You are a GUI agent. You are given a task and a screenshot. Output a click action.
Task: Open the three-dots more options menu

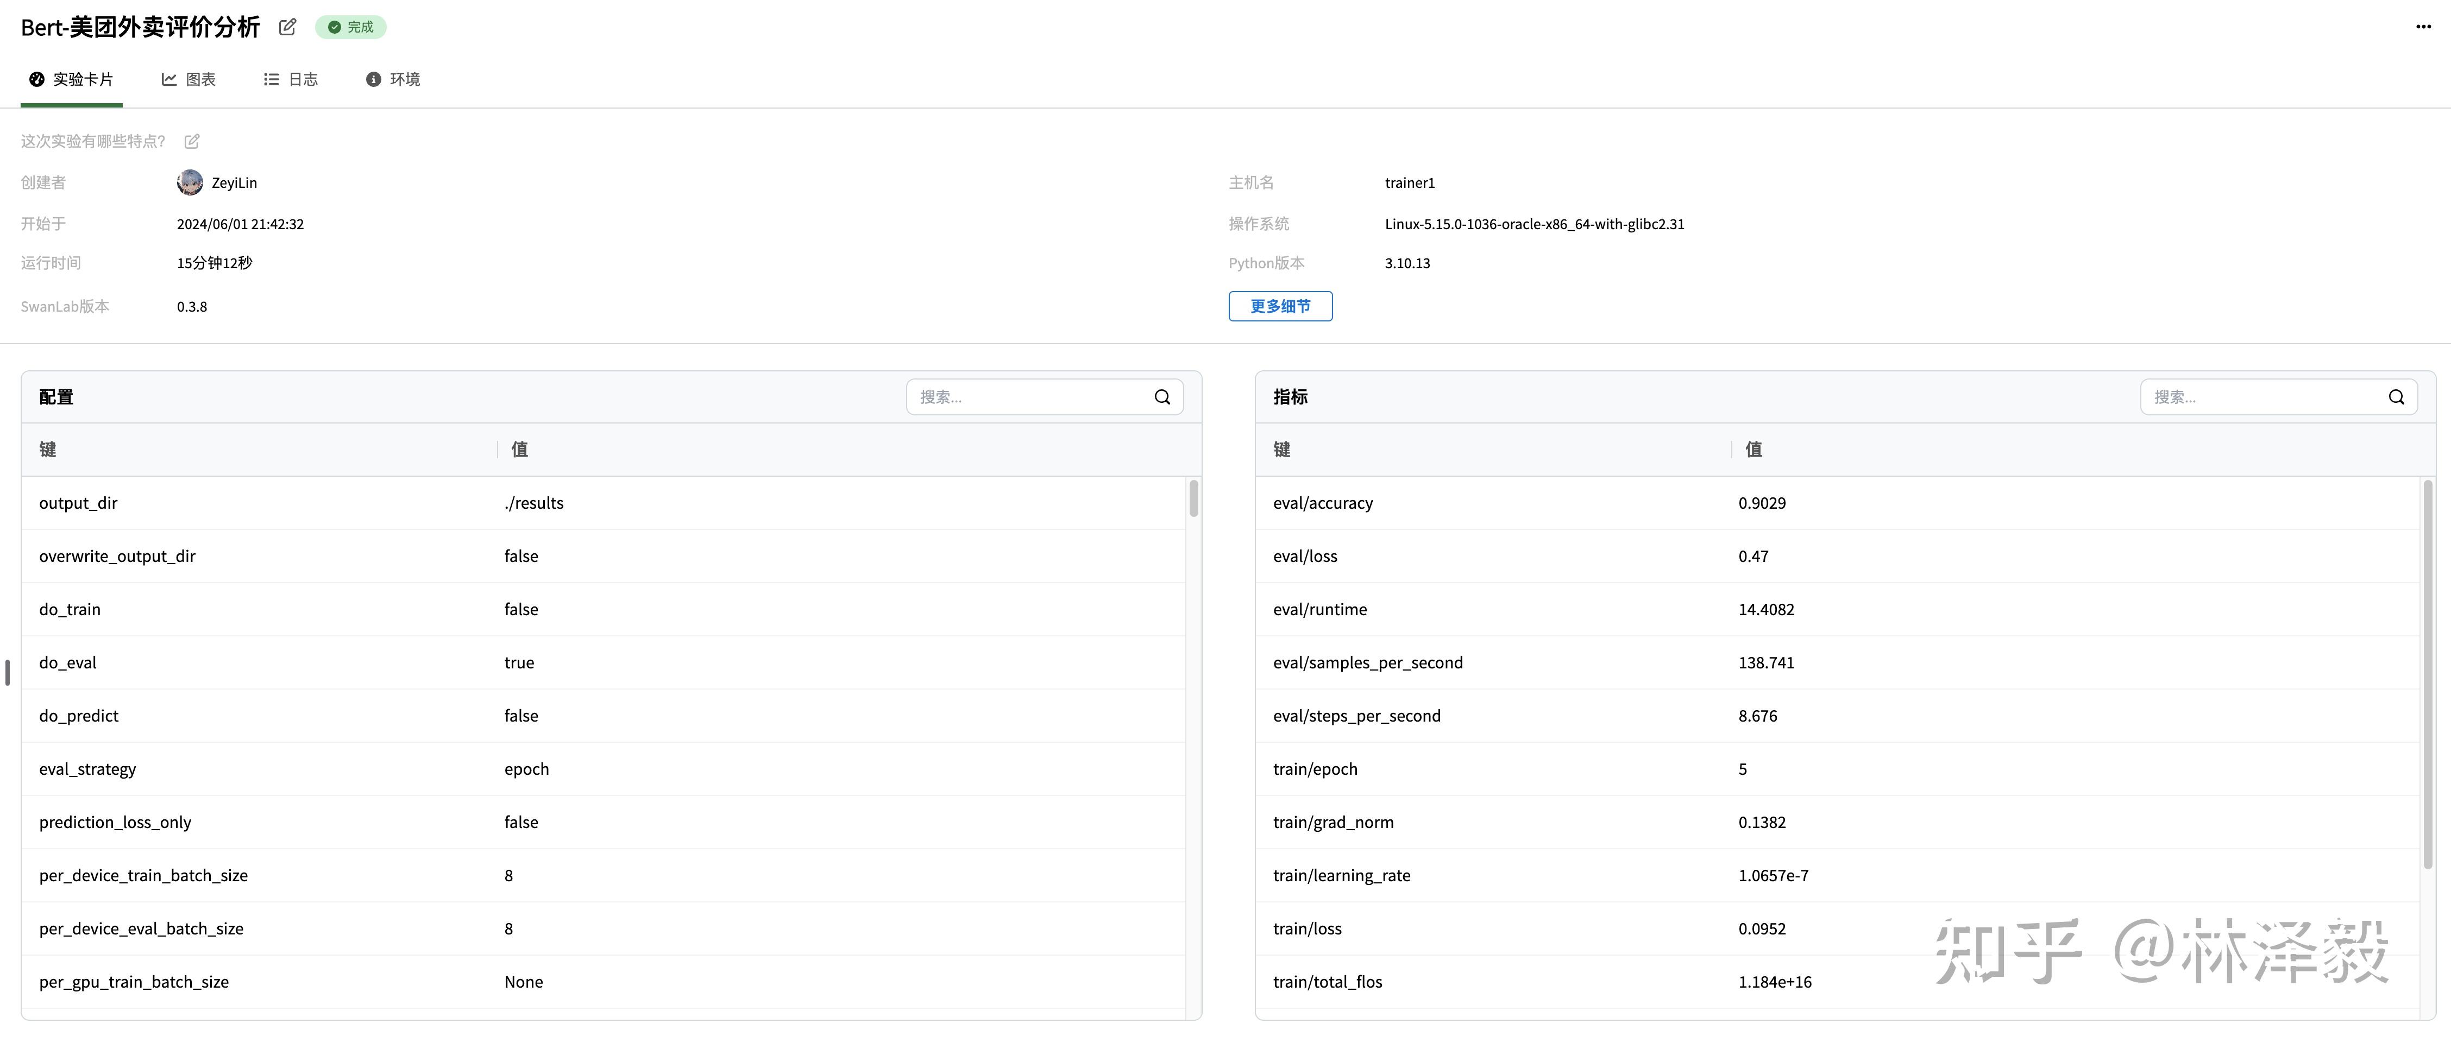point(2423,27)
